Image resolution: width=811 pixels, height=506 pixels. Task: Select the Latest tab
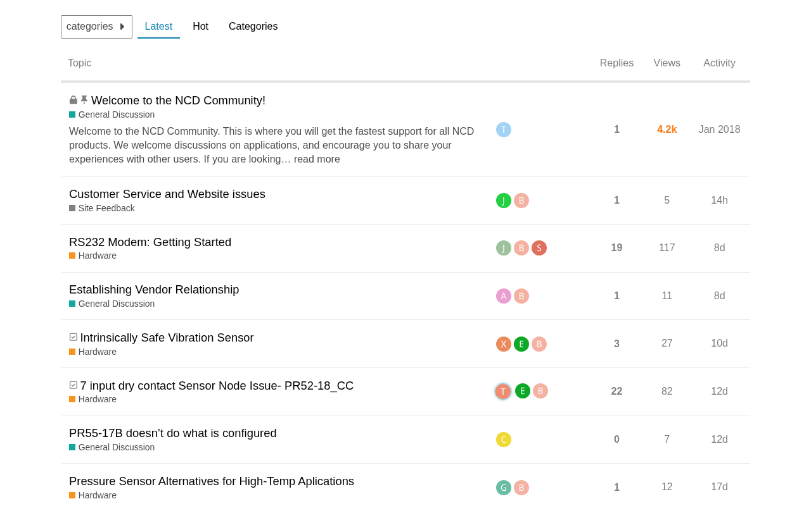click(x=158, y=27)
